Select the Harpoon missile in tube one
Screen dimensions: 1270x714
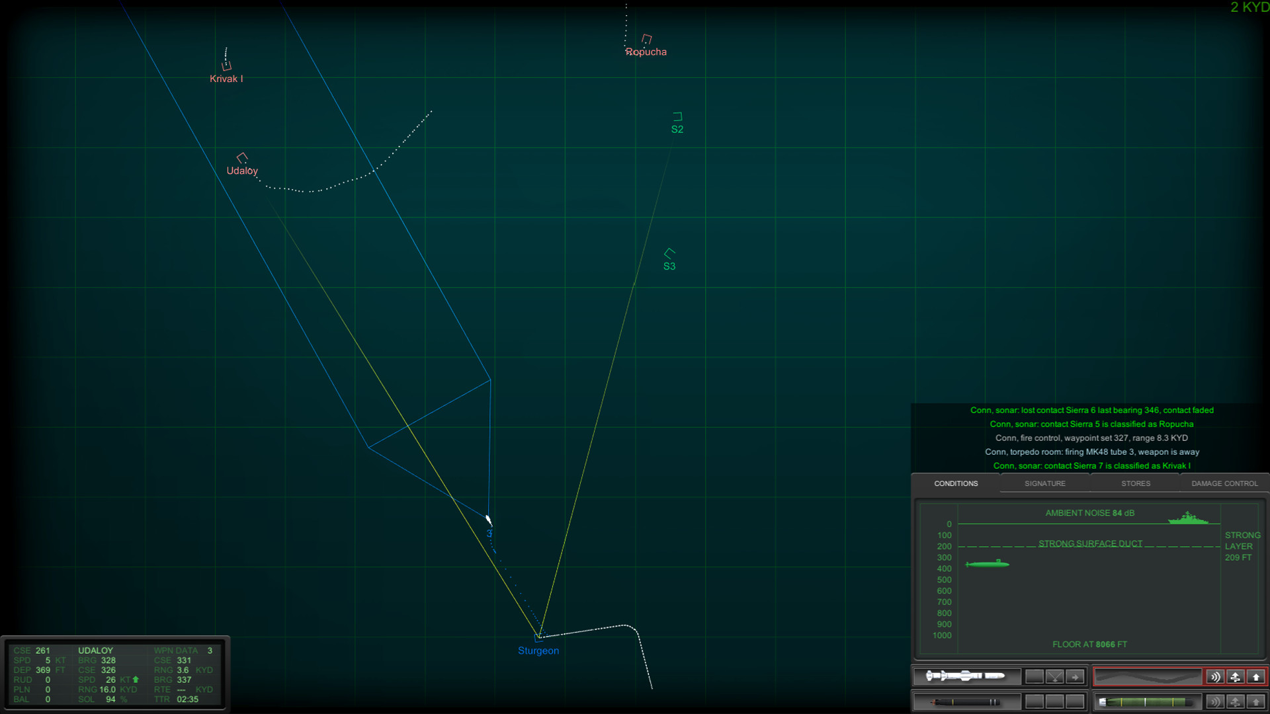pos(966,676)
